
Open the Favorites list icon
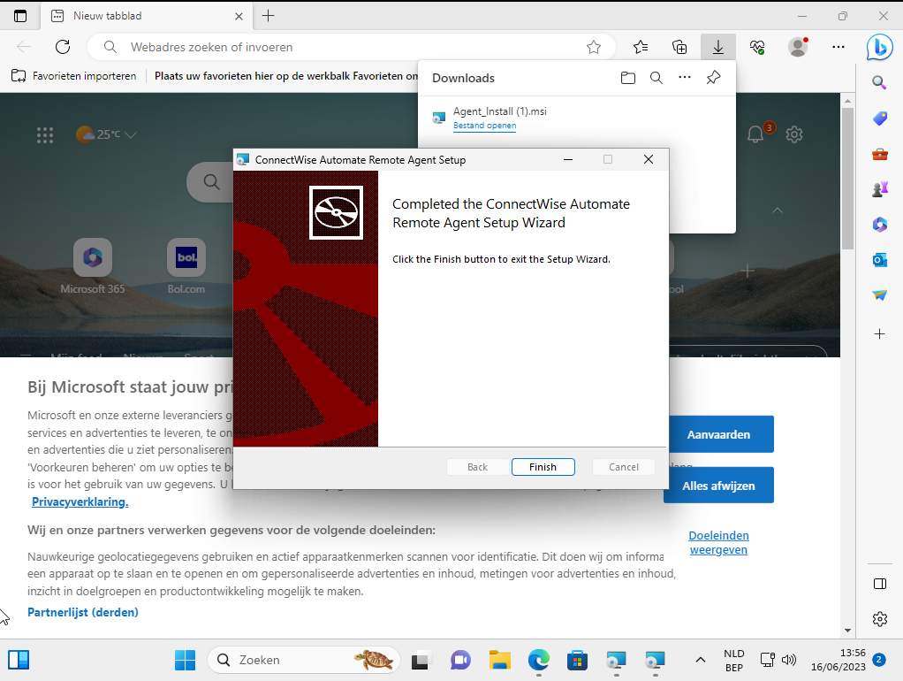click(641, 47)
